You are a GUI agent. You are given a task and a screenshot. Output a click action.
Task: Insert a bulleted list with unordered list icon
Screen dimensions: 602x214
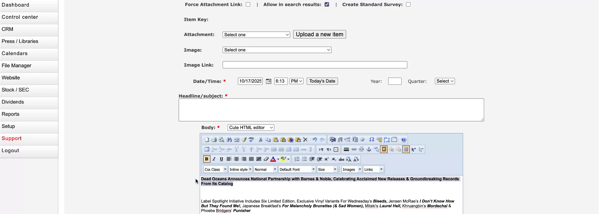tap(304, 159)
